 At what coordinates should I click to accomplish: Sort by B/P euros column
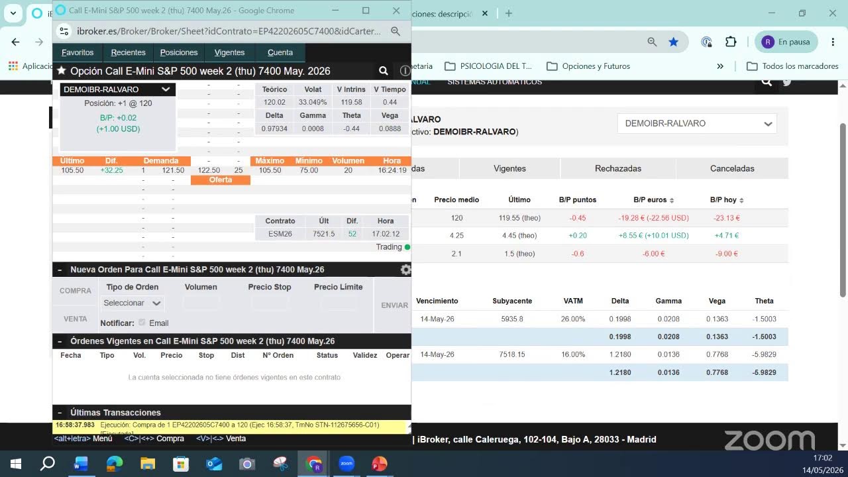pos(653,200)
